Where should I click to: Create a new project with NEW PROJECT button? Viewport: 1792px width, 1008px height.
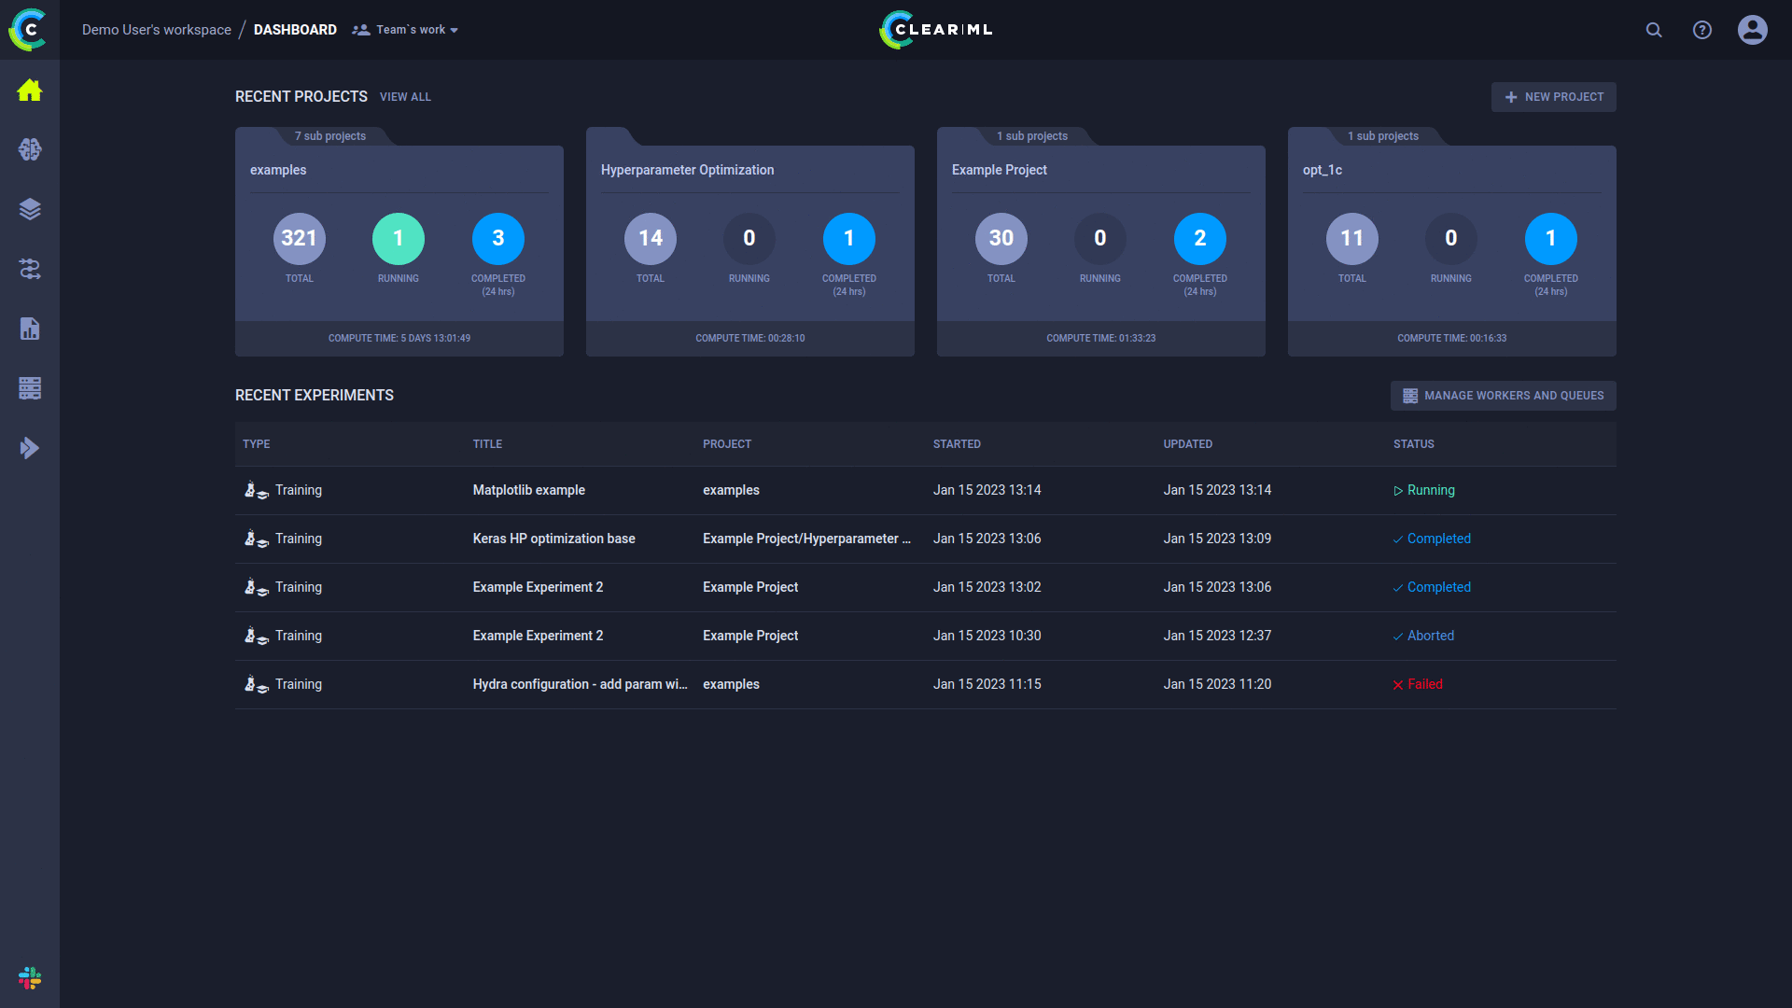1553,96
